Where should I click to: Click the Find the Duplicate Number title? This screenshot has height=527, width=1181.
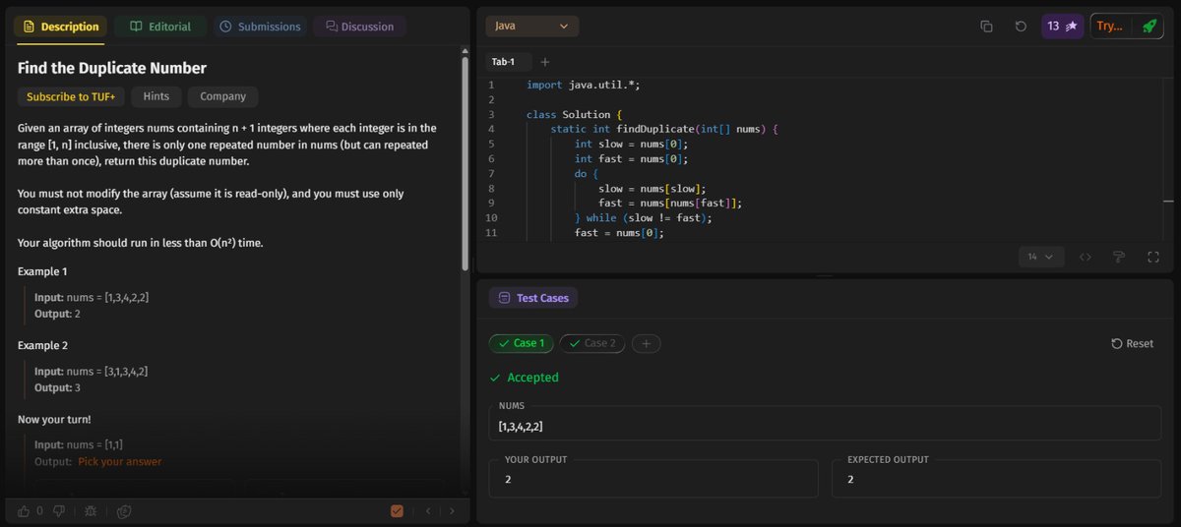[x=112, y=68]
